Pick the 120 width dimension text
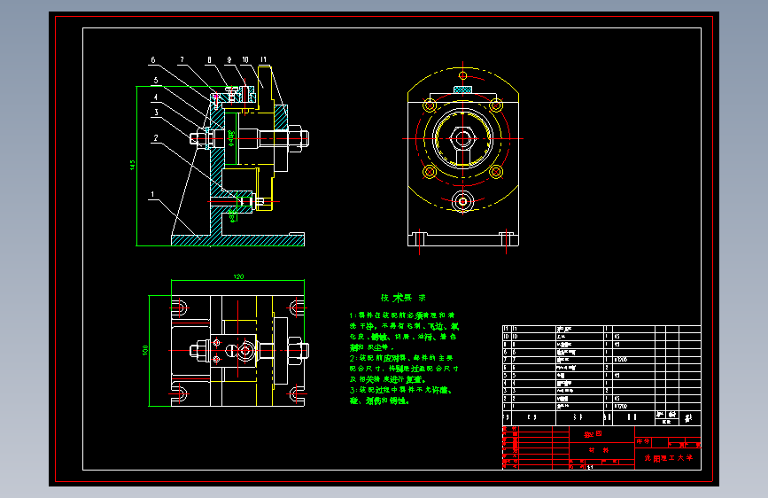The width and height of the screenshot is (768, 498). coord(238,276)
